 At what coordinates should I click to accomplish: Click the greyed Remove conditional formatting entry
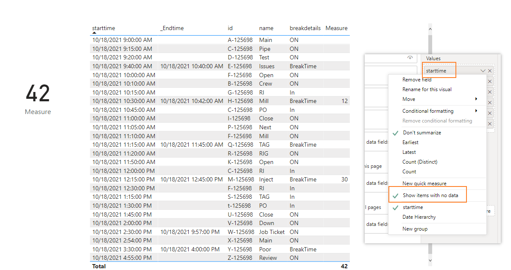coord(437,121)
